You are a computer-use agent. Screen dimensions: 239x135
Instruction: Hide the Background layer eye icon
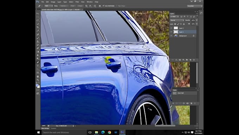171,36
